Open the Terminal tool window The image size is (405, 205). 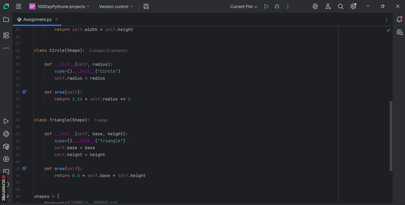pos(6,172)
